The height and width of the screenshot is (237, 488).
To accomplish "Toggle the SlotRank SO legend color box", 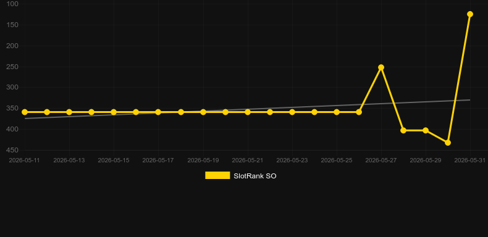I will point(217,175).
